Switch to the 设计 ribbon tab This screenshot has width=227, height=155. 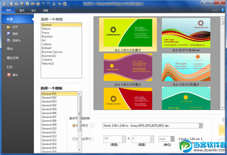[x=34, y=10]
